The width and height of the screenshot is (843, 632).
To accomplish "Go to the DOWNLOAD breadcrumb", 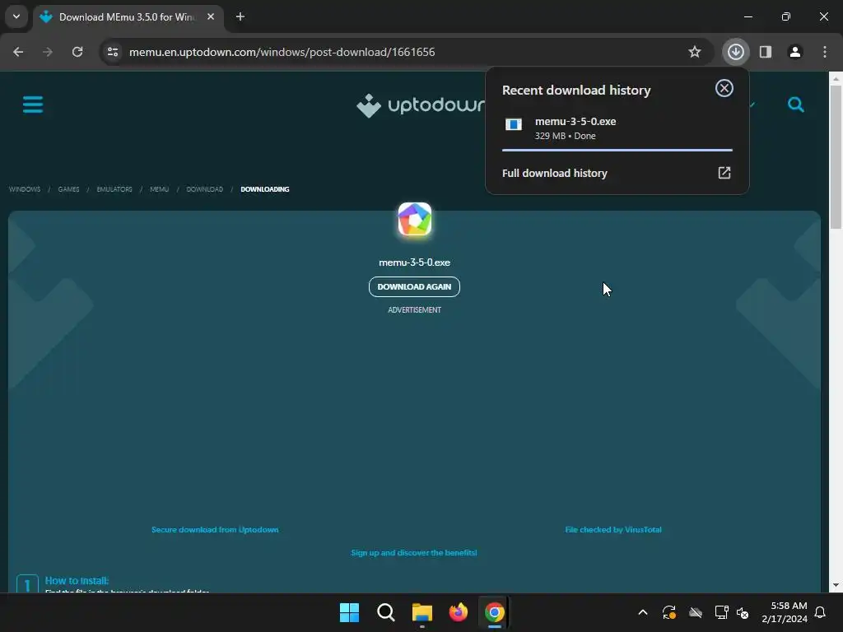I will 205,189.
